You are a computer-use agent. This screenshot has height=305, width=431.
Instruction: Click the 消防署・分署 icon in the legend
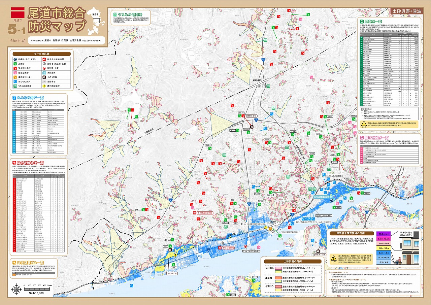coord(44,68)
